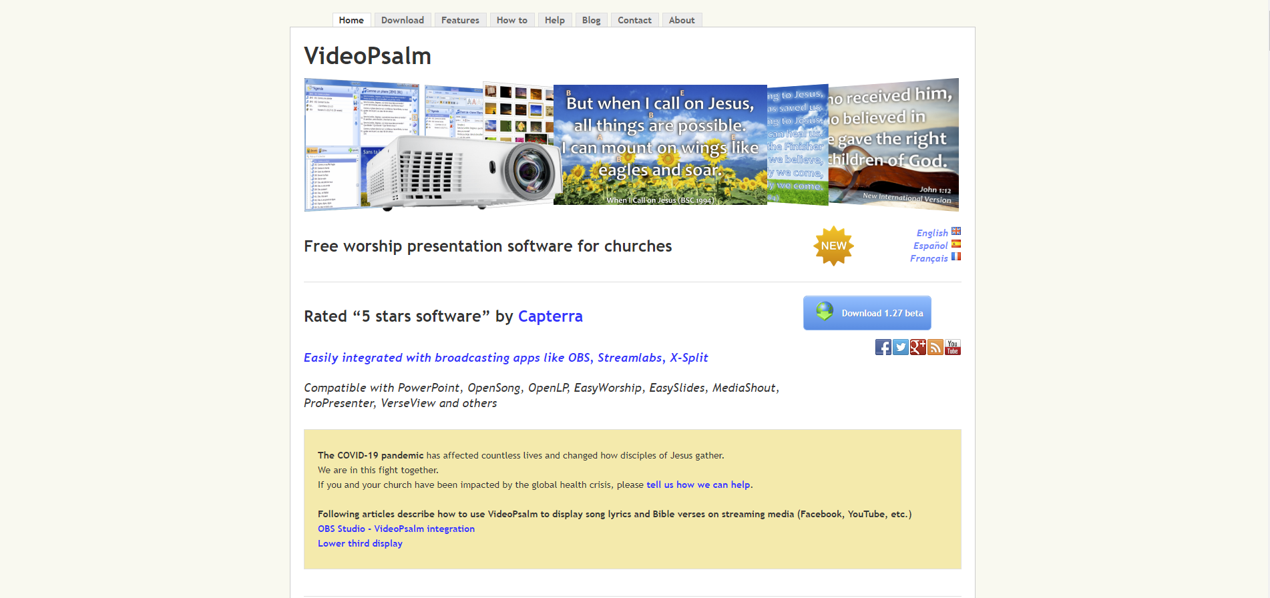Open the Contact tab
Screen dimensions: 1270x598
(x=634, y=20)
